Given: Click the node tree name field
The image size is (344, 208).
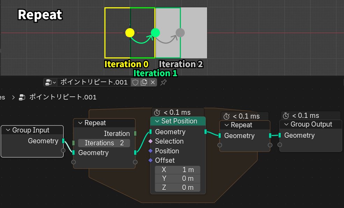Looking at the screenshot, I should coord(94,82).
